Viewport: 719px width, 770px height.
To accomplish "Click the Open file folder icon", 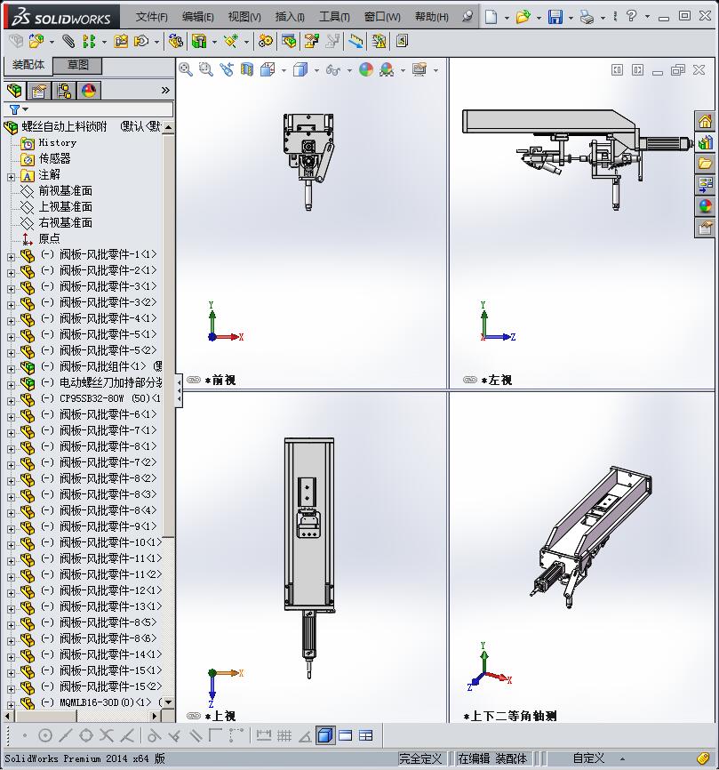I will pos(523,17).
